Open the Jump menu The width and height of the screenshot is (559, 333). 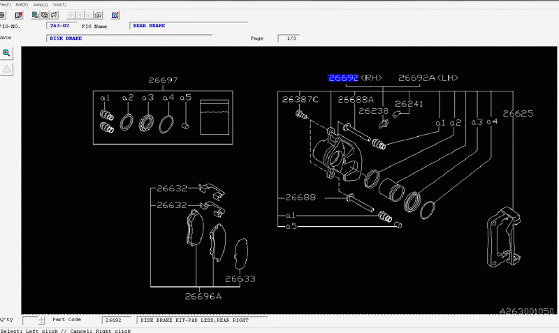coord(39,4)
